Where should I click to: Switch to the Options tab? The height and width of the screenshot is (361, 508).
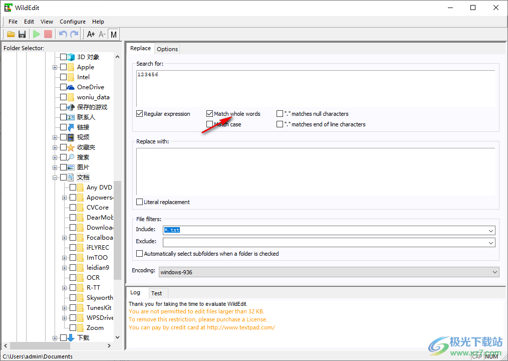pyautogui.click(x=167, y=49)
